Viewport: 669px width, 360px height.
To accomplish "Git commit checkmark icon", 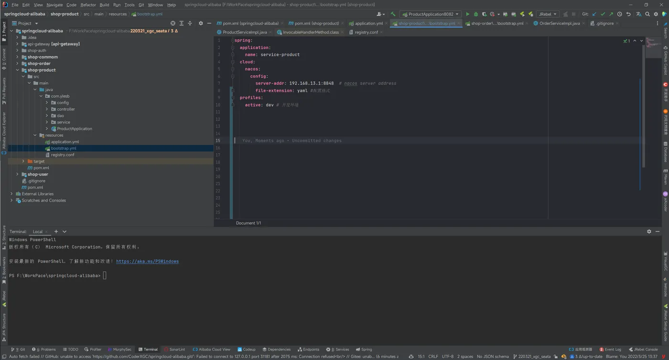I will pos(603,14).
